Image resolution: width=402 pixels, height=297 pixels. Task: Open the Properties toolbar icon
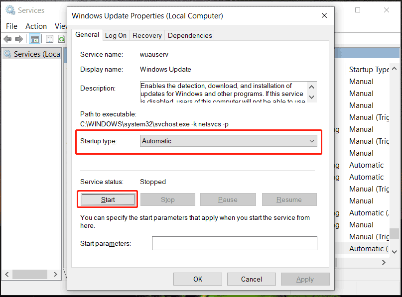pos(49,38)
